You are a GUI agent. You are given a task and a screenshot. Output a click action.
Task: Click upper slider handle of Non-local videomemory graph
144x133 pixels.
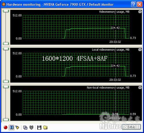tap(6, 87)
